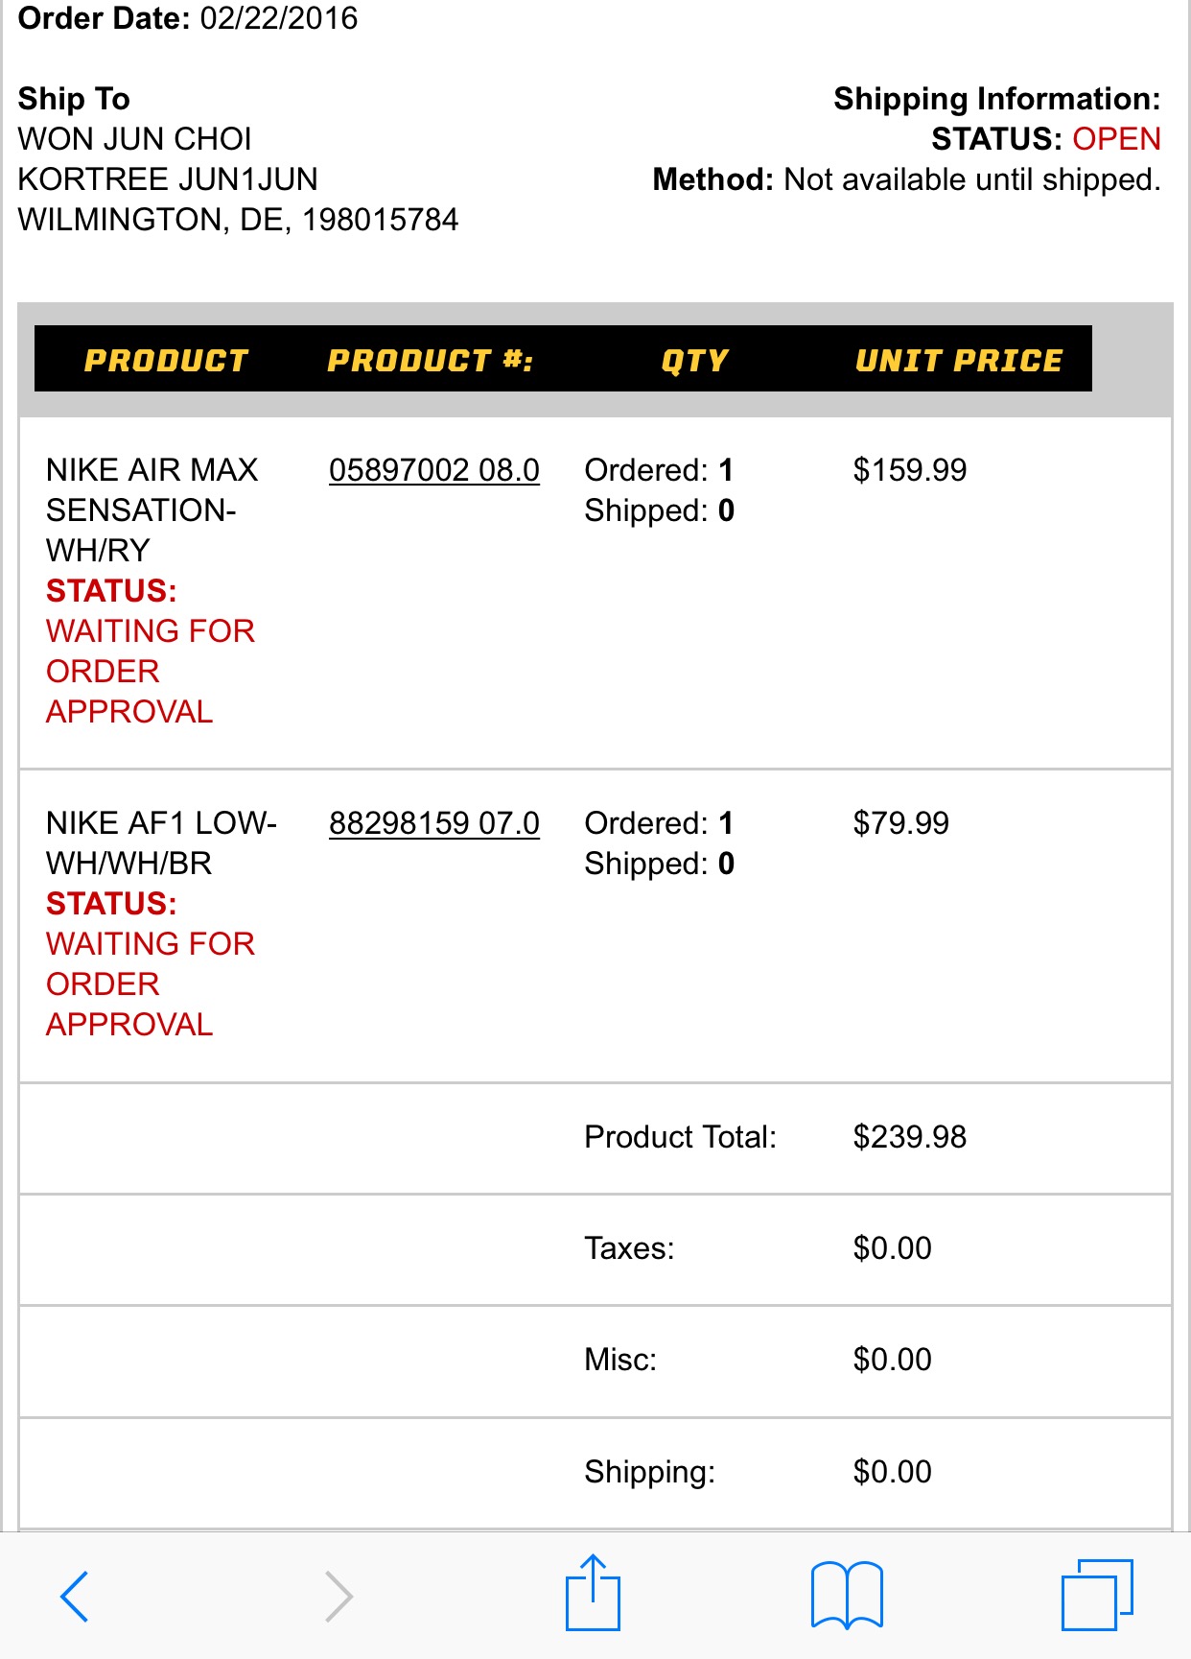Click the Product Total amount $239.98
The height and width of the screenshot is (1659, 1191).
[x=909, y=1137]
